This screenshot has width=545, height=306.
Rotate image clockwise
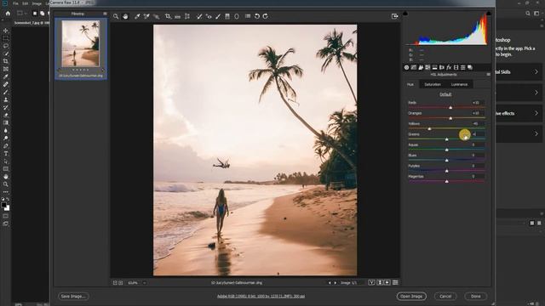click(x=266, y=16)
